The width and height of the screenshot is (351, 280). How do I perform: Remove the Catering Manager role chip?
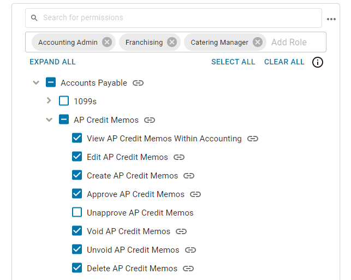coord(258,42)
